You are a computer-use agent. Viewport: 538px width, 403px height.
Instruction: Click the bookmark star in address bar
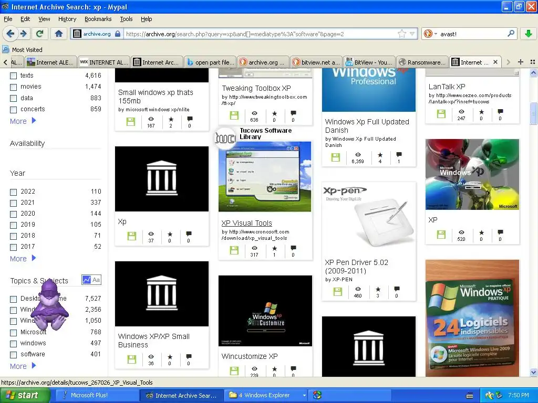click(x=402, y=34)
